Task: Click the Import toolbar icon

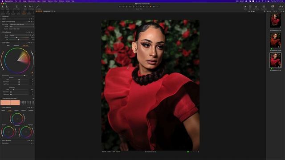Action: (3, 7)
